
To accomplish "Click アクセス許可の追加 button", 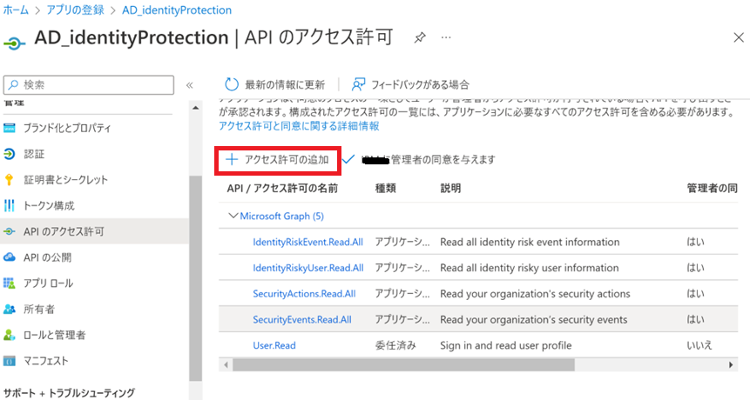I will click(x=277, y=159).
